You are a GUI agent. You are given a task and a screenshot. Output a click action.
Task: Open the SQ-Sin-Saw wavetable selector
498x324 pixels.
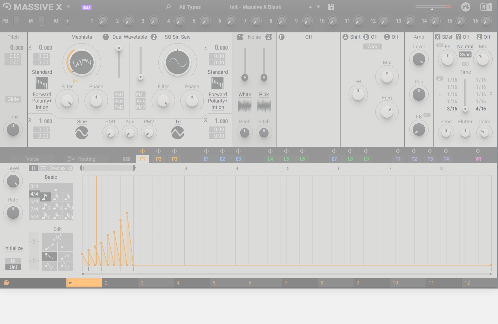(178, 37)
